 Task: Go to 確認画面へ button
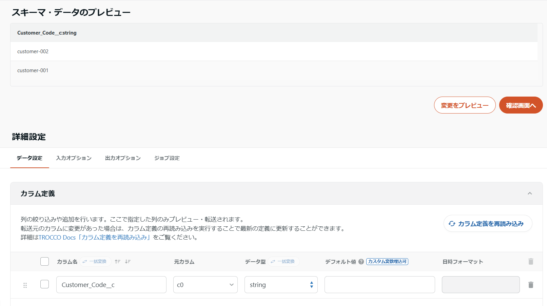pos(521,105)
